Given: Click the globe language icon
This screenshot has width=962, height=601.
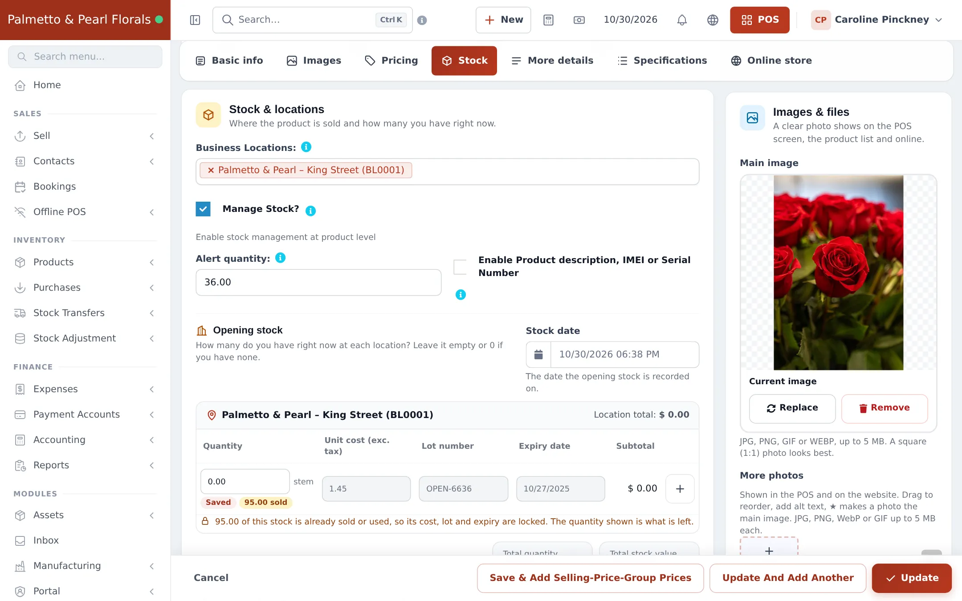Looking at the screenshot, I should tap(713, 20).
